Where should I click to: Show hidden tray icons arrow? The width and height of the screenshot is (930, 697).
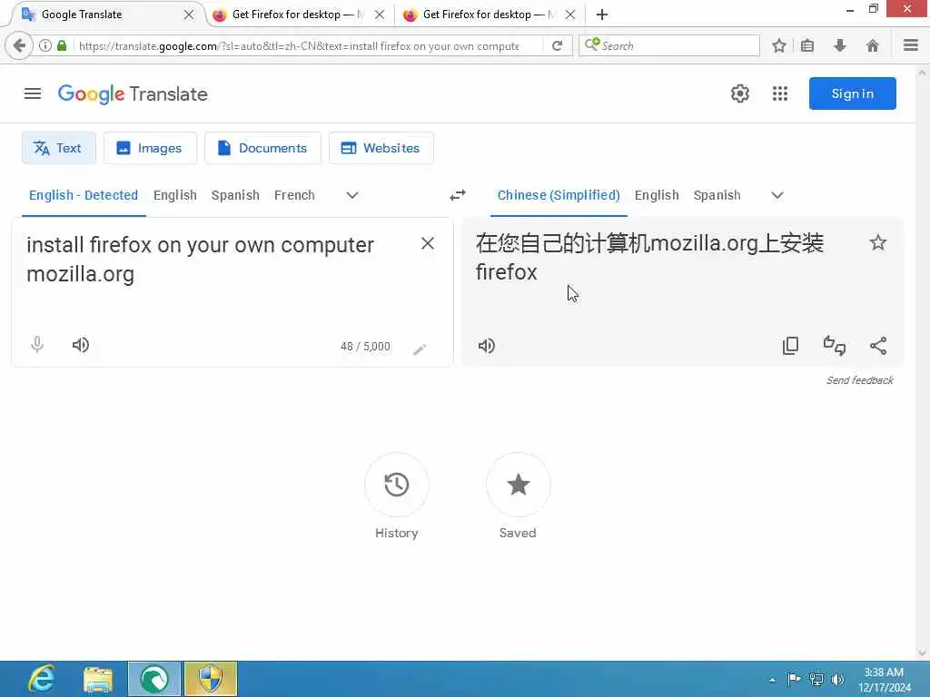(x=772, y=680)
